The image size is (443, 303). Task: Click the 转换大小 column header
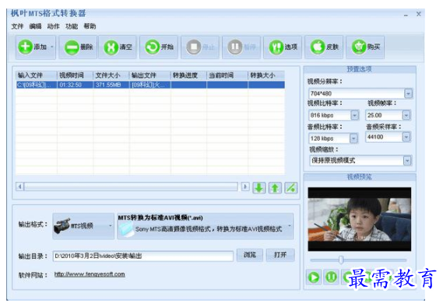266,75
